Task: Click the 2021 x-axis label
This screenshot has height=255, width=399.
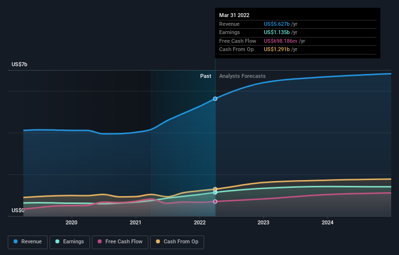Action: pyautogui.click(x=136, y=222)
